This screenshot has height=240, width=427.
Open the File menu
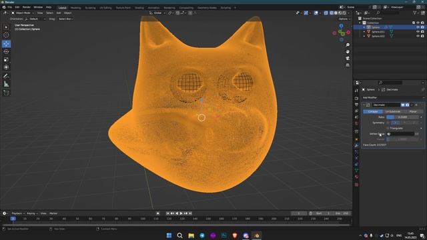[10, 7]
